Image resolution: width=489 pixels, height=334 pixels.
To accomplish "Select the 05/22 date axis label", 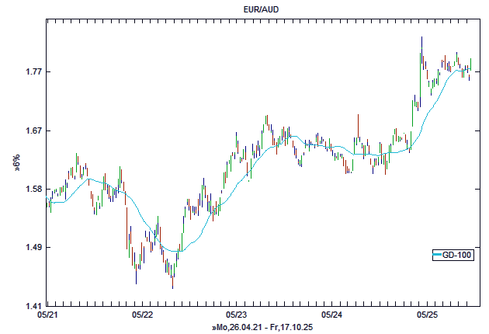I will (x=142, y=315).
